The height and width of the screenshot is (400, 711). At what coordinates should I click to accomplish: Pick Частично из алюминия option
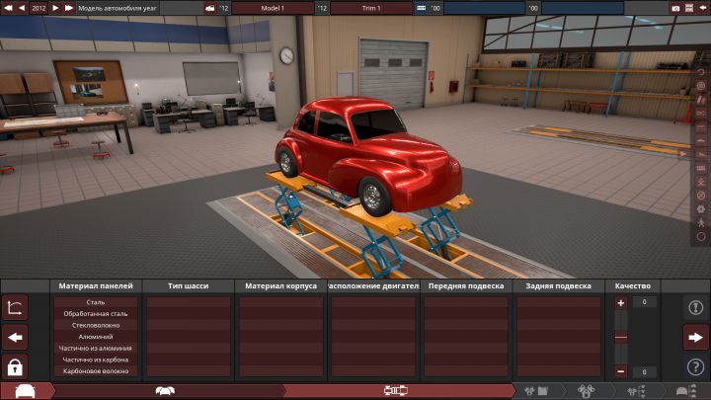[96, 349]
